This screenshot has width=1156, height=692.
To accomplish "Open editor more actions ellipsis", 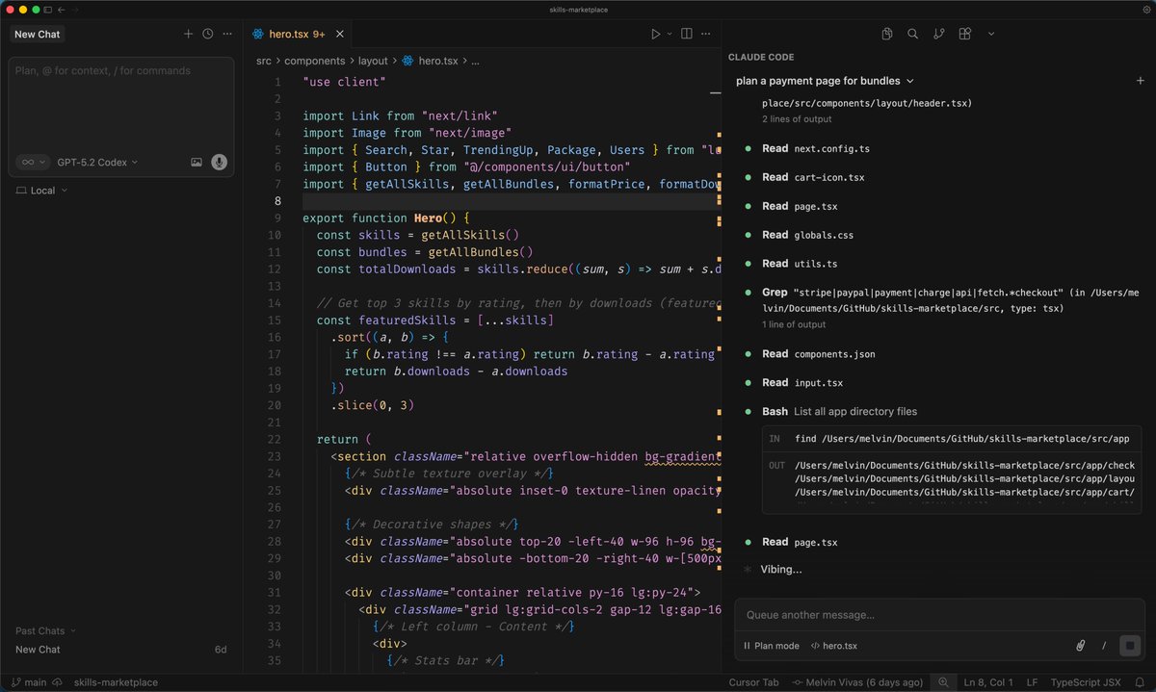I will coord(707,34).
